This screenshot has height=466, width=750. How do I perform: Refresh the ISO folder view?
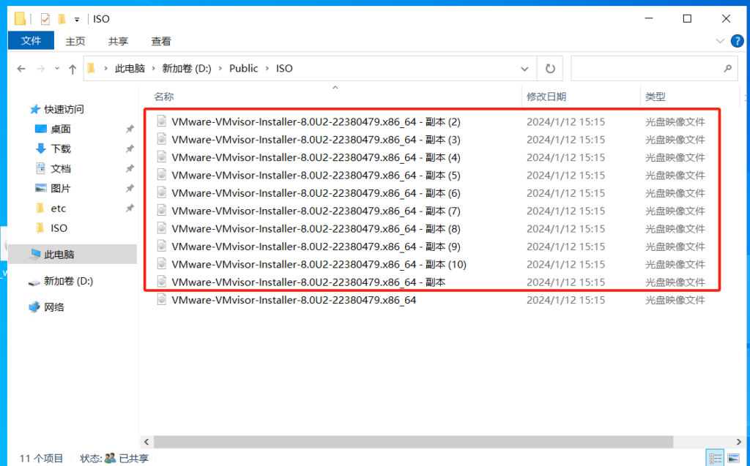click(x=550, y=69)
